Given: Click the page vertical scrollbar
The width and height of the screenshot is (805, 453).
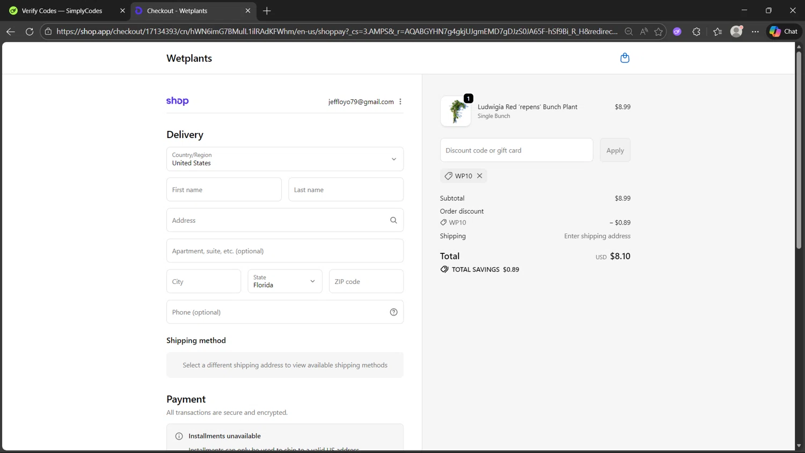Looking at the screenshot, I should (799, 150).
